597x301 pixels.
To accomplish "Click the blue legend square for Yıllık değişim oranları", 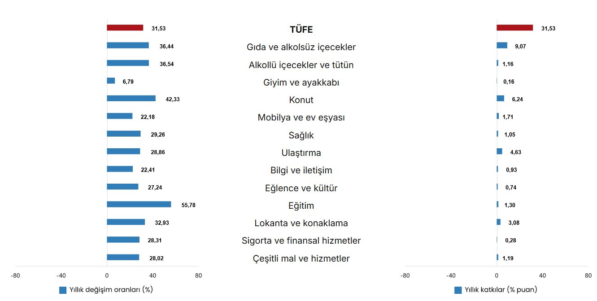I will (x=63, y=290).
